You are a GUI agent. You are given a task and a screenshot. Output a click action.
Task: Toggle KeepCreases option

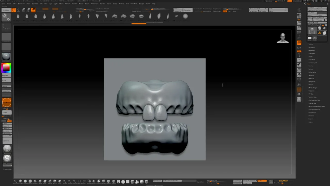click(217, 9)
